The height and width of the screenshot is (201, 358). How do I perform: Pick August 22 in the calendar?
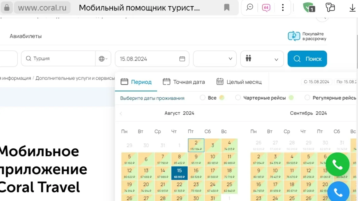coord(179,186)
